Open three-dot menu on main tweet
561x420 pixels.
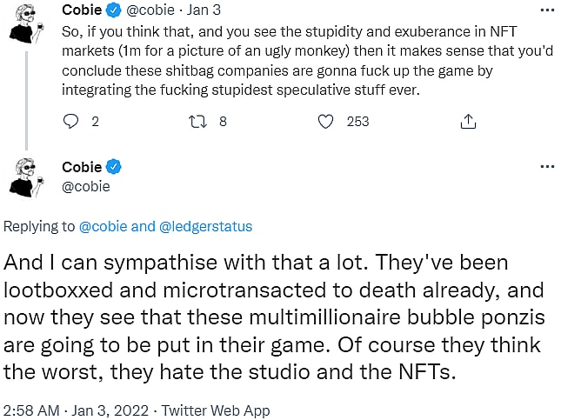(x=546, y=166)
